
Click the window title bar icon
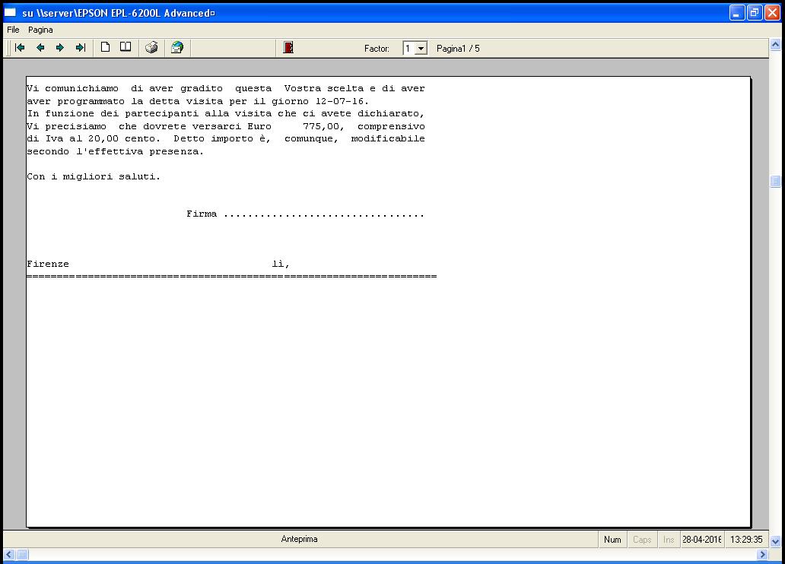11,12
